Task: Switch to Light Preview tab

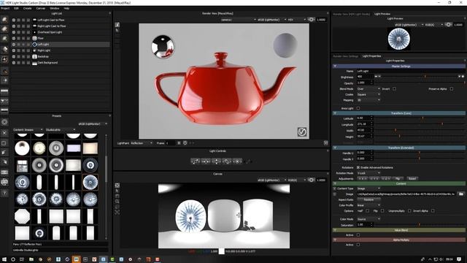Action: pyautogui.click(x=382, y=14)
